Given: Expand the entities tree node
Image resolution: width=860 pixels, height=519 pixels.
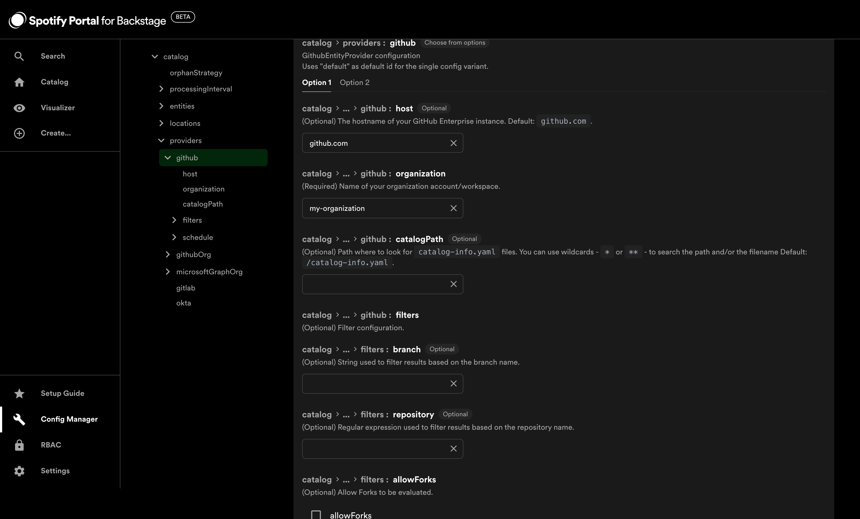Looking at the screenshot, I should click(161, 106).
